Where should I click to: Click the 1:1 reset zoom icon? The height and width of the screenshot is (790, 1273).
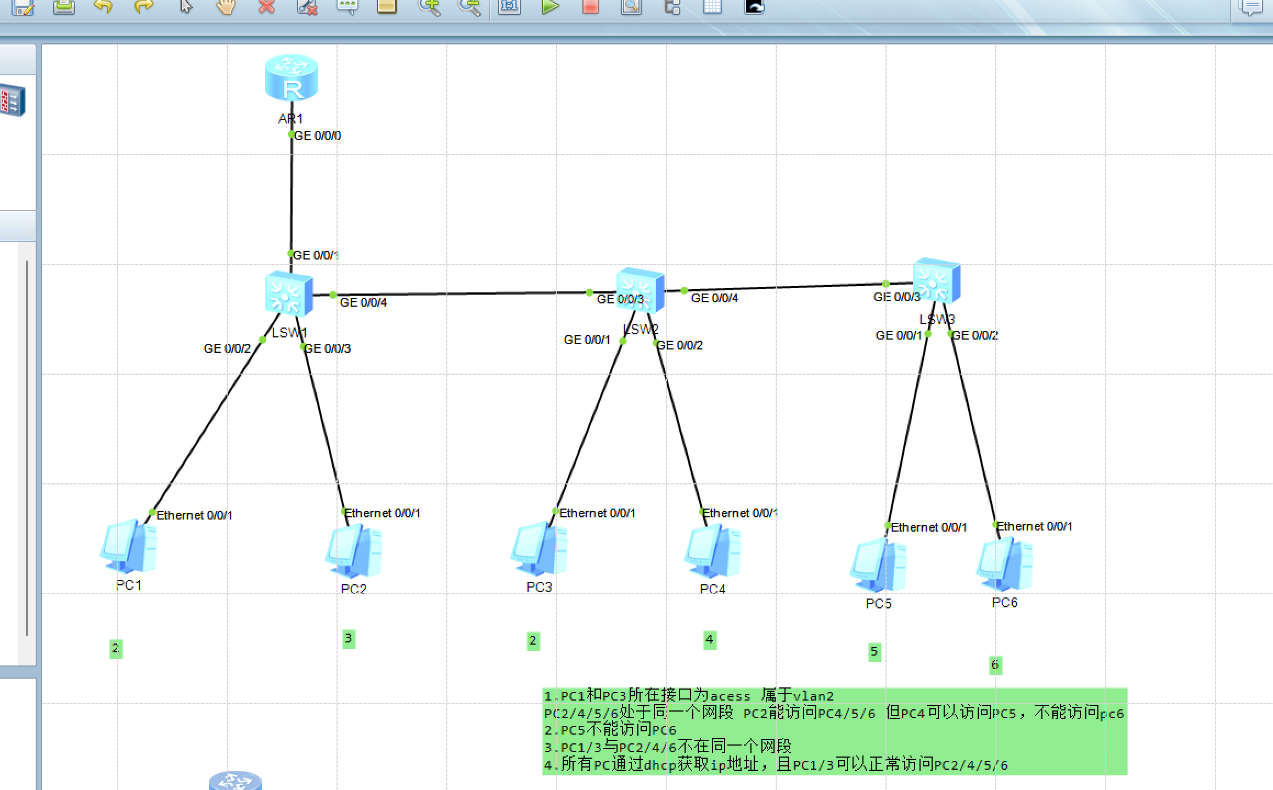coord(509,7)
